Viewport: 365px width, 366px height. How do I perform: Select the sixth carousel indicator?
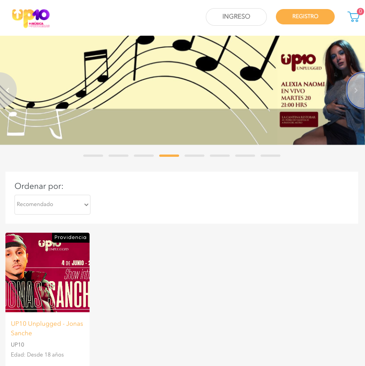click(220, 155)
